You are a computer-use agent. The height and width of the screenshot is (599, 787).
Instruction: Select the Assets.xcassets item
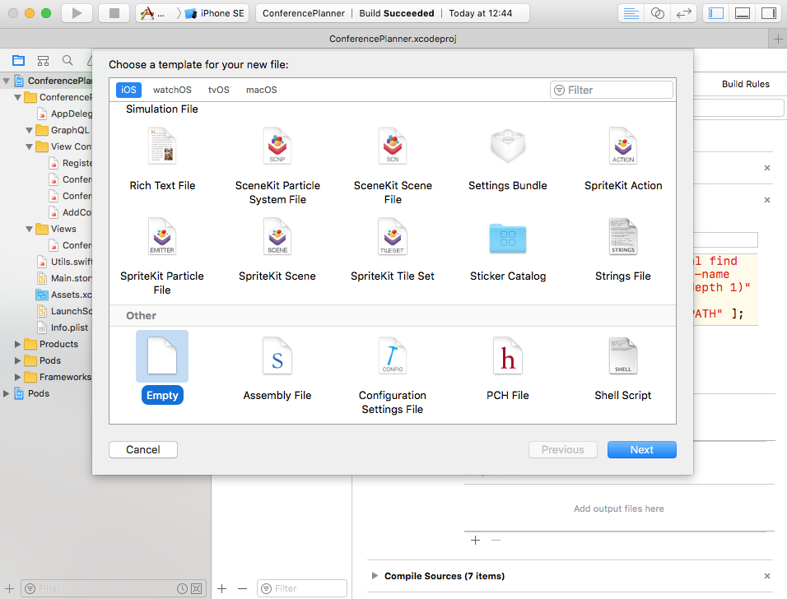pyautogui.click(x=64, y=295)
